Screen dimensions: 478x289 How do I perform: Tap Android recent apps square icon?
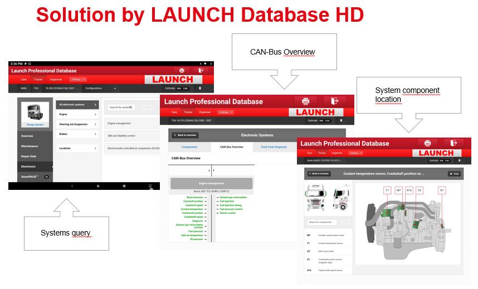[124, 186]
